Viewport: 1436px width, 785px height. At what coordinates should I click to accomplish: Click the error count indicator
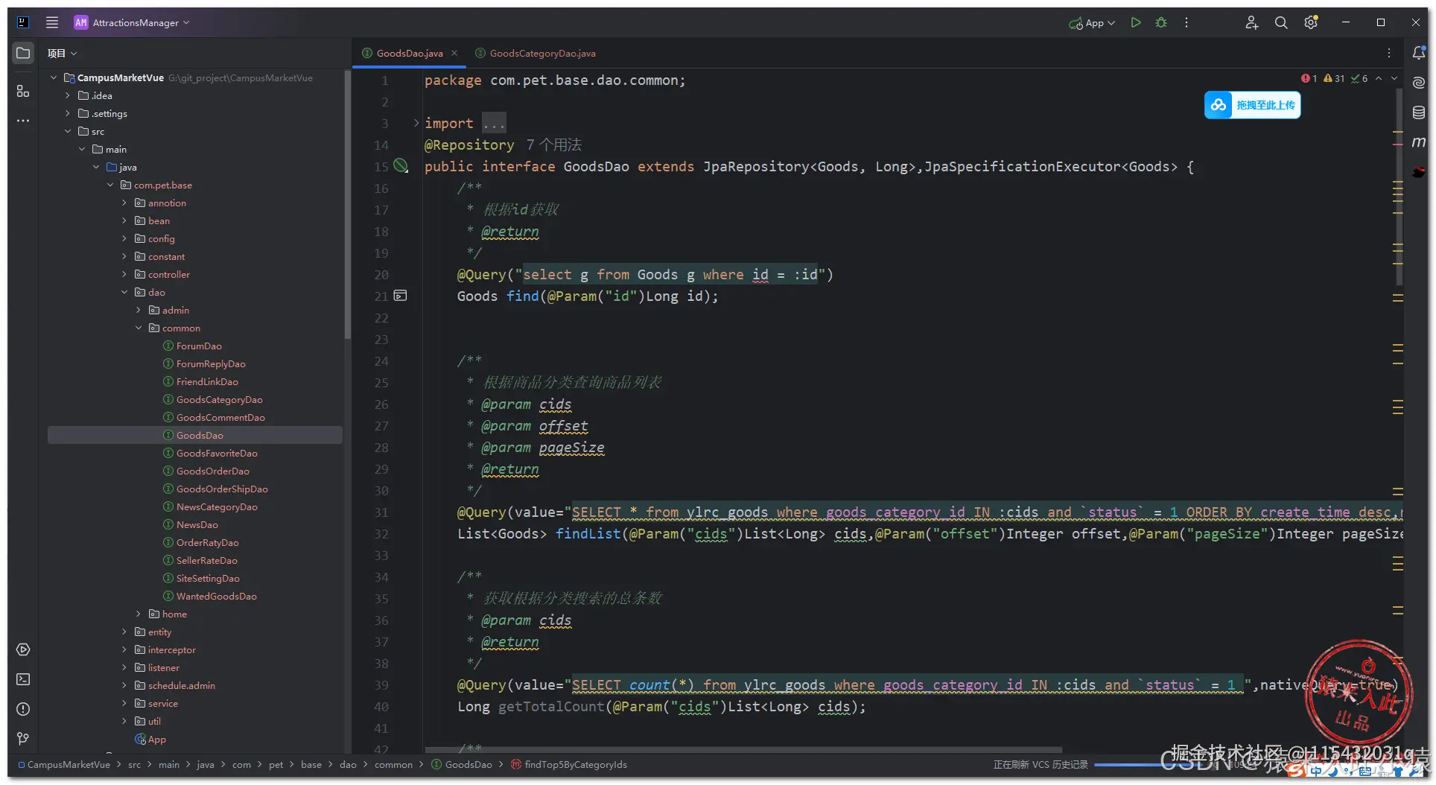1309,78
